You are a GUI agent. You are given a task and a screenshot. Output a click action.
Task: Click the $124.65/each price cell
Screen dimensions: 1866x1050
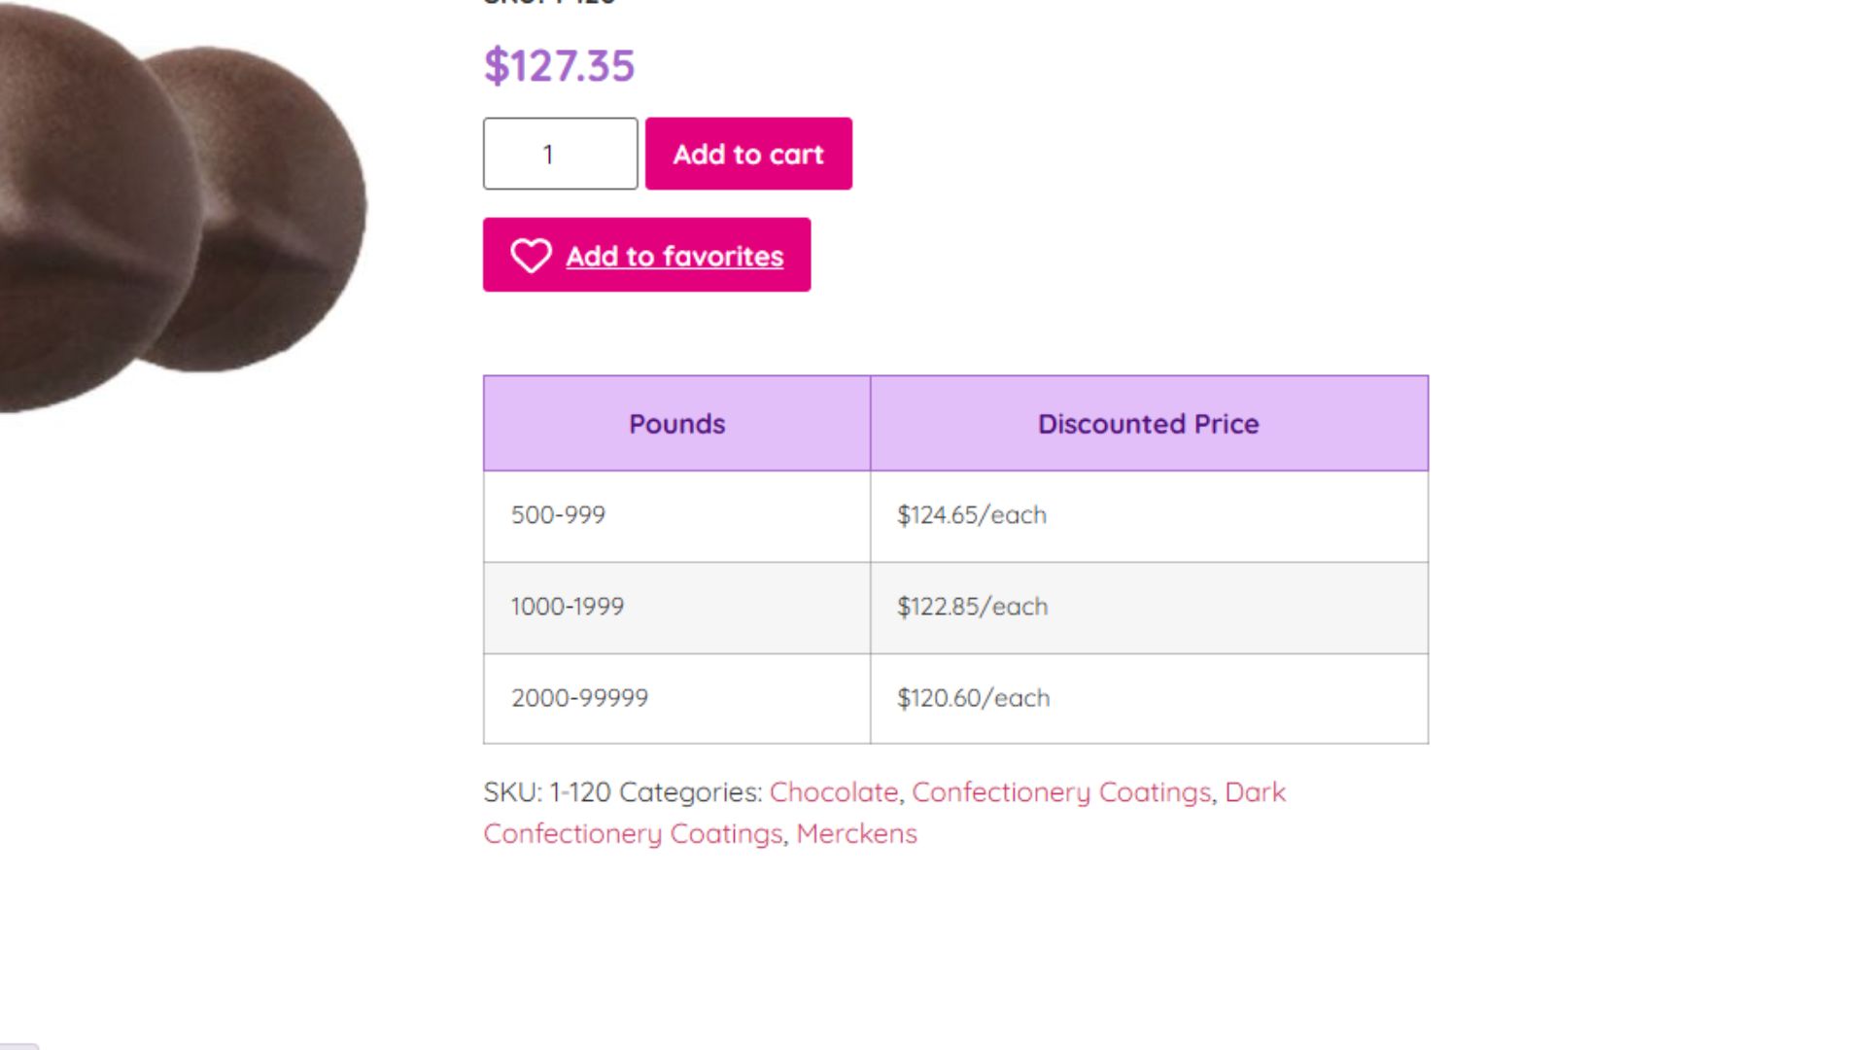click(x=1149, y=516)
